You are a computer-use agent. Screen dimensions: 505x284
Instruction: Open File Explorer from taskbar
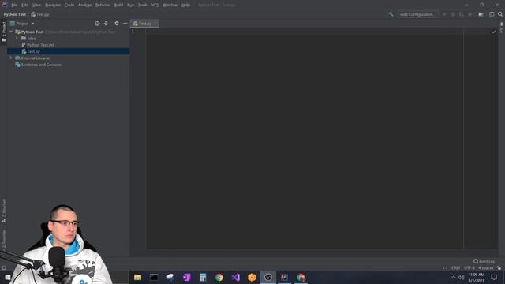(137, 277)
